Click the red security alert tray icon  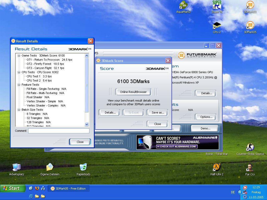[245, 187]
